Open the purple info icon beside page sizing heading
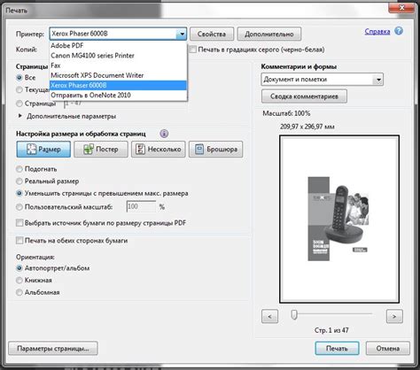Screen dimensions: 420x370 tap(164, 134)
